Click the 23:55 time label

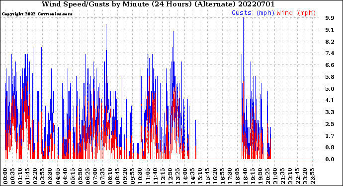pos(312,176)
